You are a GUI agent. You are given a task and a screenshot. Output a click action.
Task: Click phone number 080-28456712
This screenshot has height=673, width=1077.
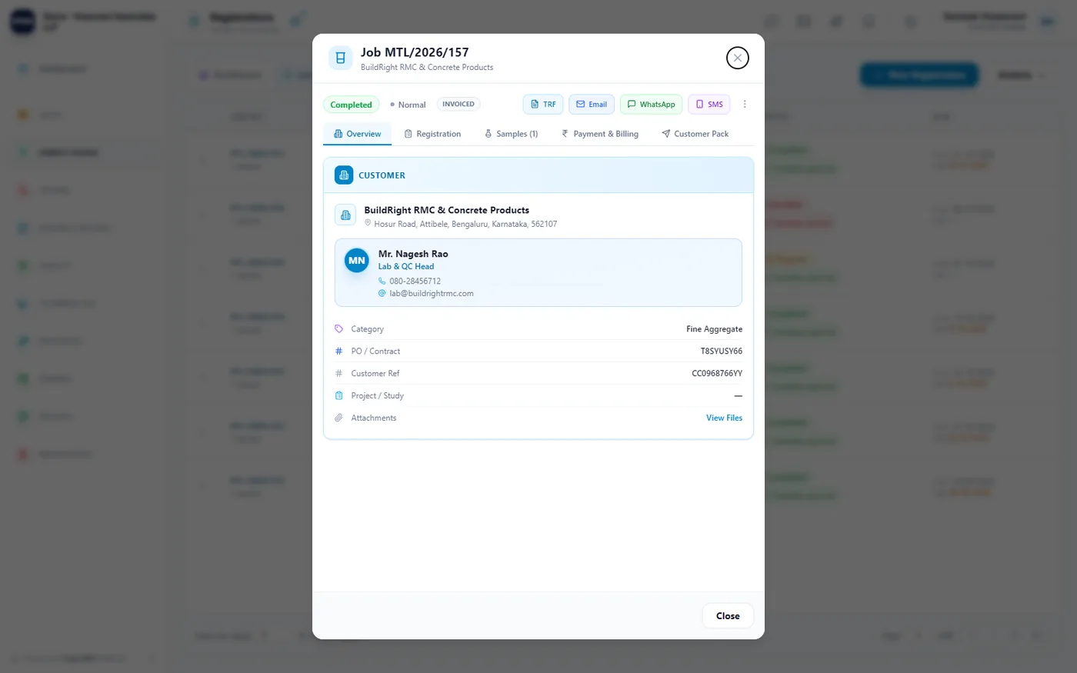[415, 281]
